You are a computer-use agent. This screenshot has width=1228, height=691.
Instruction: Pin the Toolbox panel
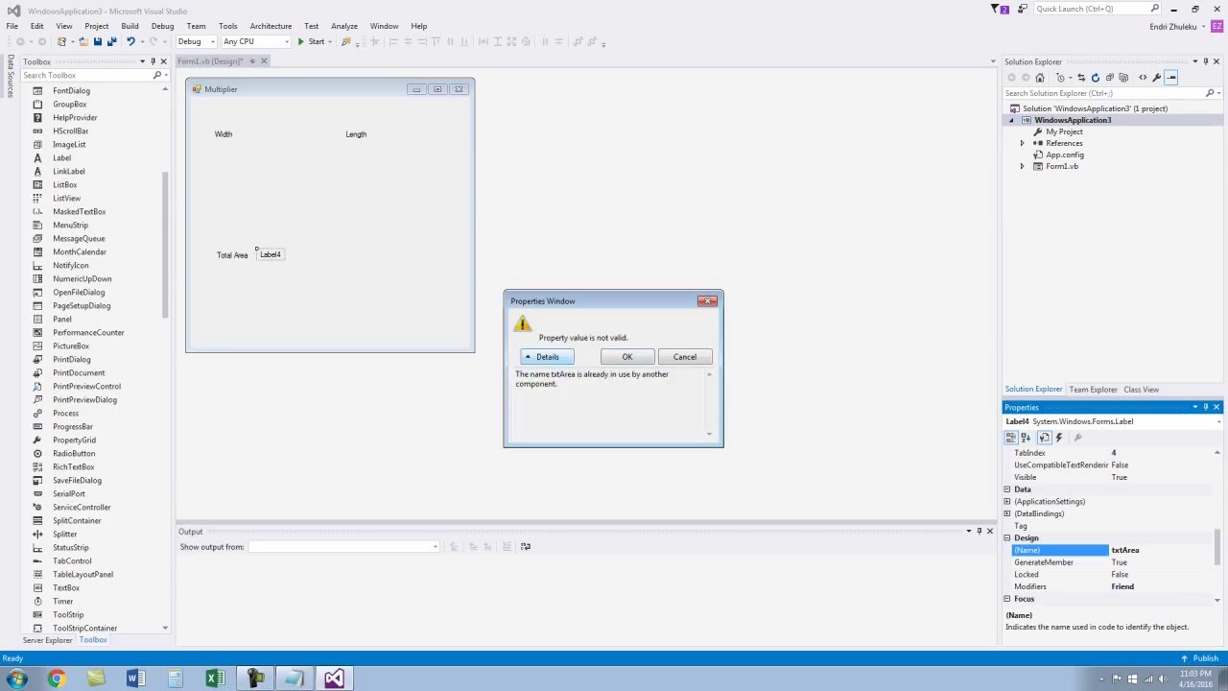coord(153,61)
